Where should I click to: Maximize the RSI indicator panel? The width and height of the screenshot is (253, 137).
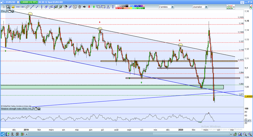click(x=36, y=109)
